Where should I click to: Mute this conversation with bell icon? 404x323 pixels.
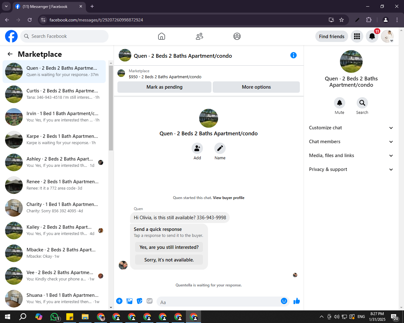coord(340,103)
